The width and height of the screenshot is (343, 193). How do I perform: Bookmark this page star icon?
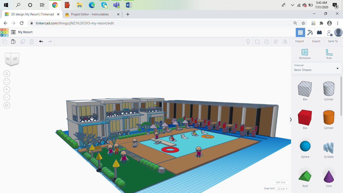point(303,23)
